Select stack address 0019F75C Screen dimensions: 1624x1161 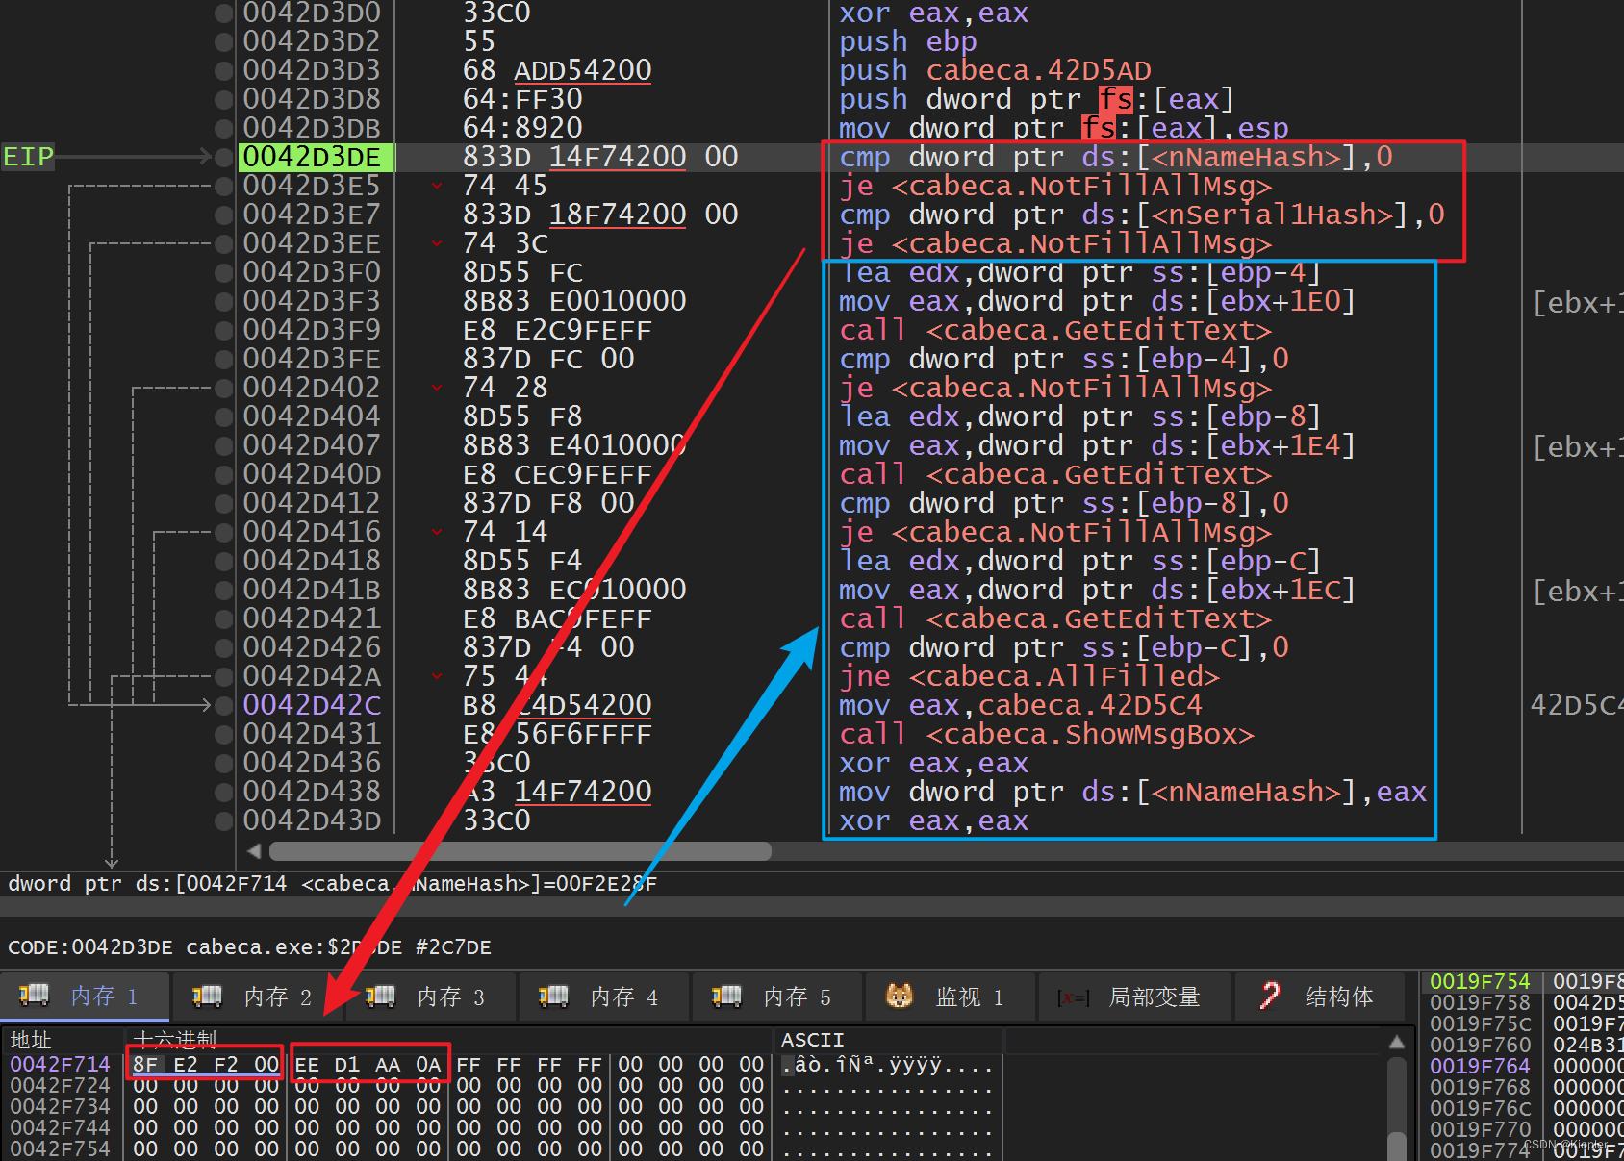point(1480,1023)
